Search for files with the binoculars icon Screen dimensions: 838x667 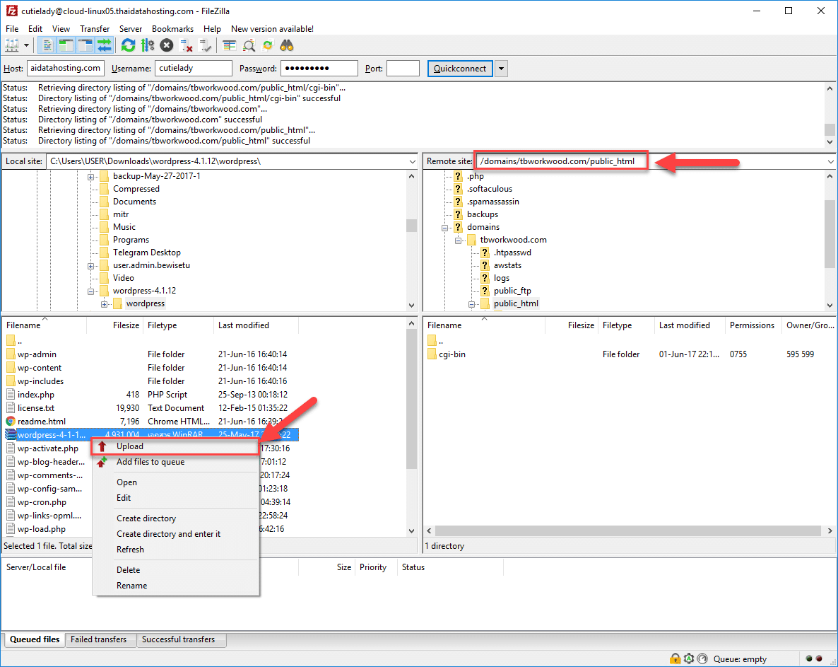tap(287, 45)
